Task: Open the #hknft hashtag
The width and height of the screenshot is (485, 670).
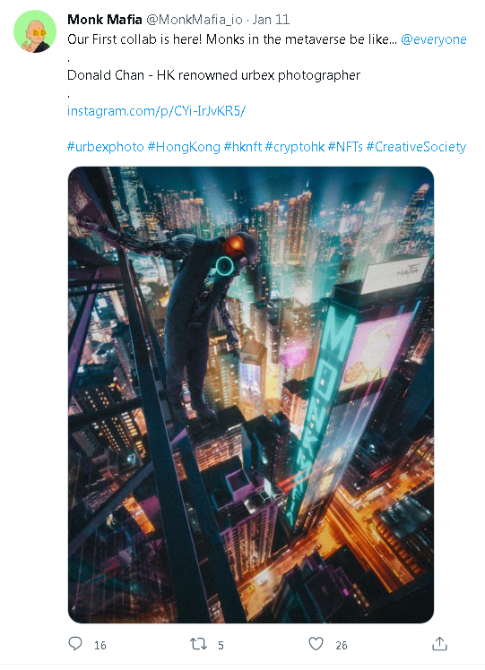Action: (x=243, y=147)
